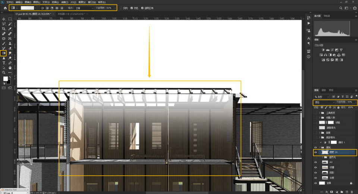Viewport: 358px width, 194px height.
Task: Select the Hand tool
Action: pyautogui.click(x=10, y=68)
